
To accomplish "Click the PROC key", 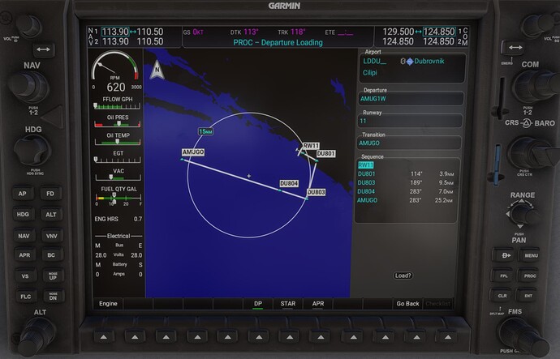I will 530,276.
